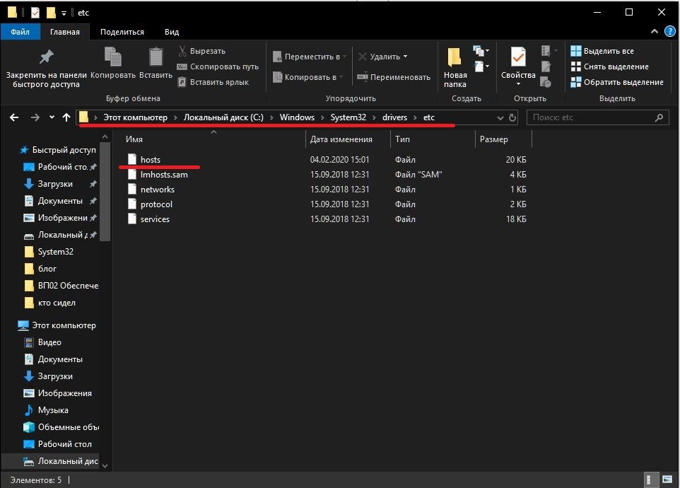Open System32 folder in sidebar
This screenshot has width=680, height=488.
point(49,252)
